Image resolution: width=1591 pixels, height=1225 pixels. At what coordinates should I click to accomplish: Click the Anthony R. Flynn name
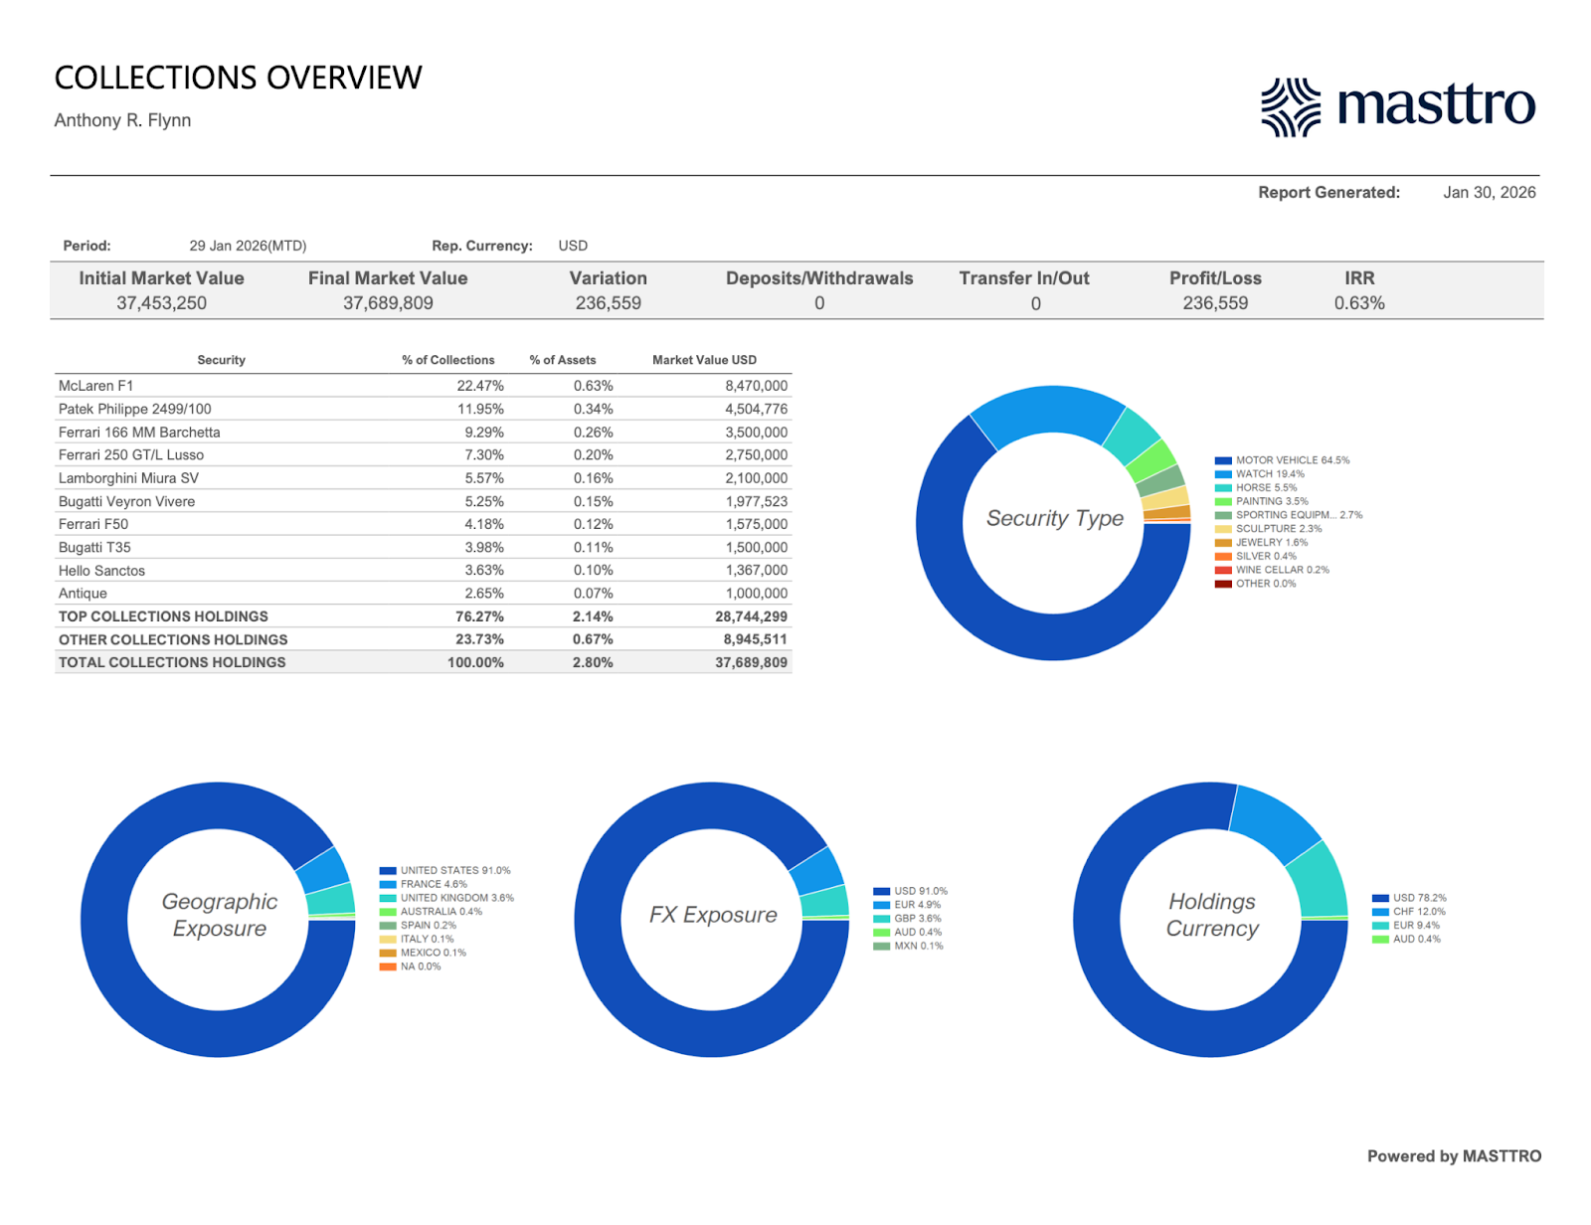tap(122, 120)
